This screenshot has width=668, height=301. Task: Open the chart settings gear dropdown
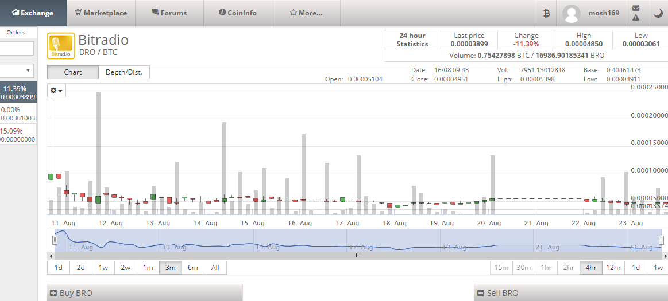[56, 91]
